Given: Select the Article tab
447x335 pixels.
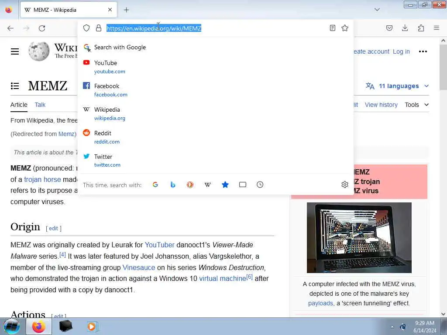Looking at the screenshot, I should pos(19,105).
